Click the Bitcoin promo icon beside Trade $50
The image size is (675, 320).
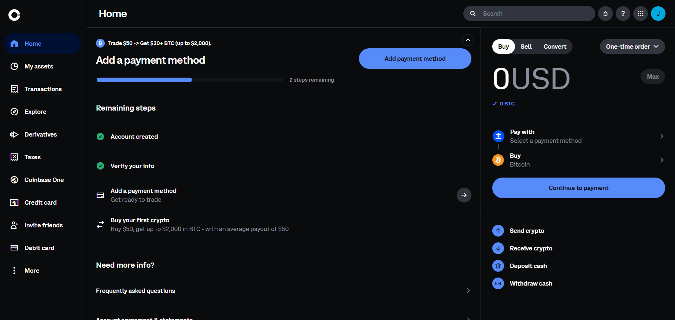100,43
